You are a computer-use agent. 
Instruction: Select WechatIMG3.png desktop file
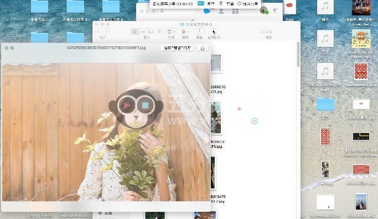point(361,71)
